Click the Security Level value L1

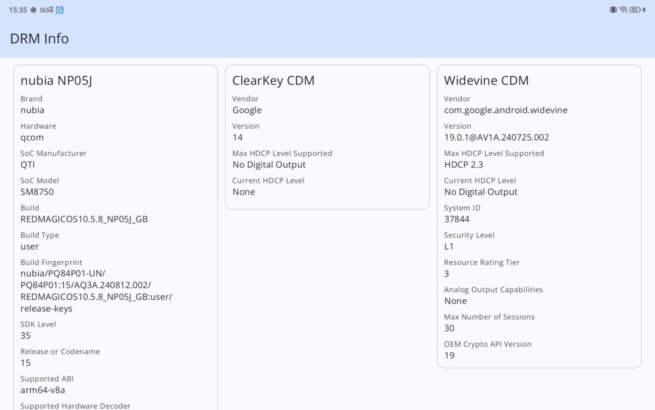449,246
